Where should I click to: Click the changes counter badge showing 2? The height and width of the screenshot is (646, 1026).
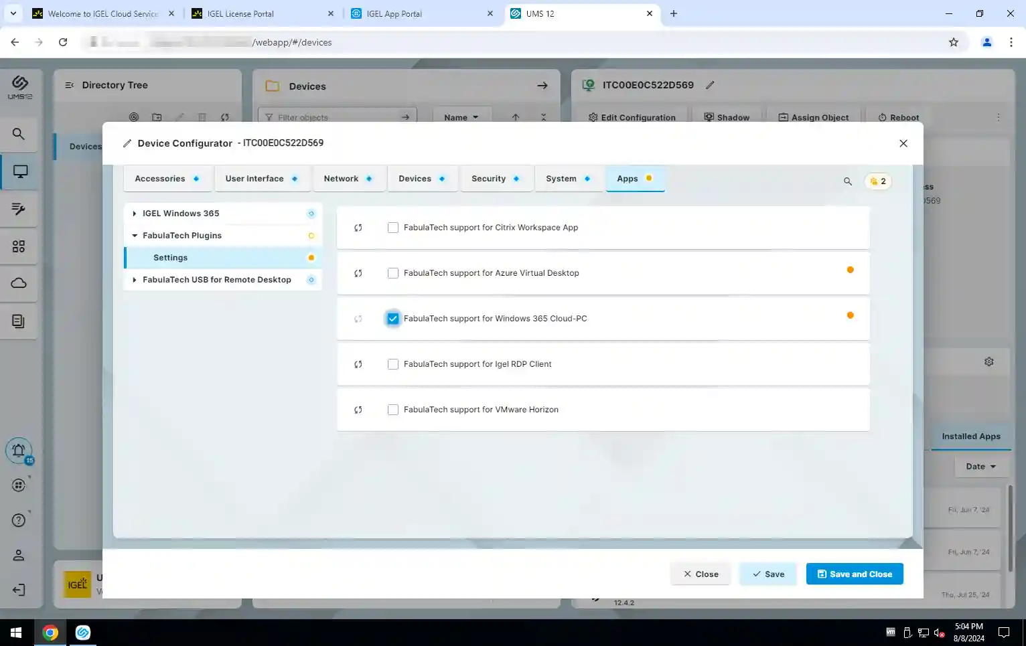[x=878, y=181]
